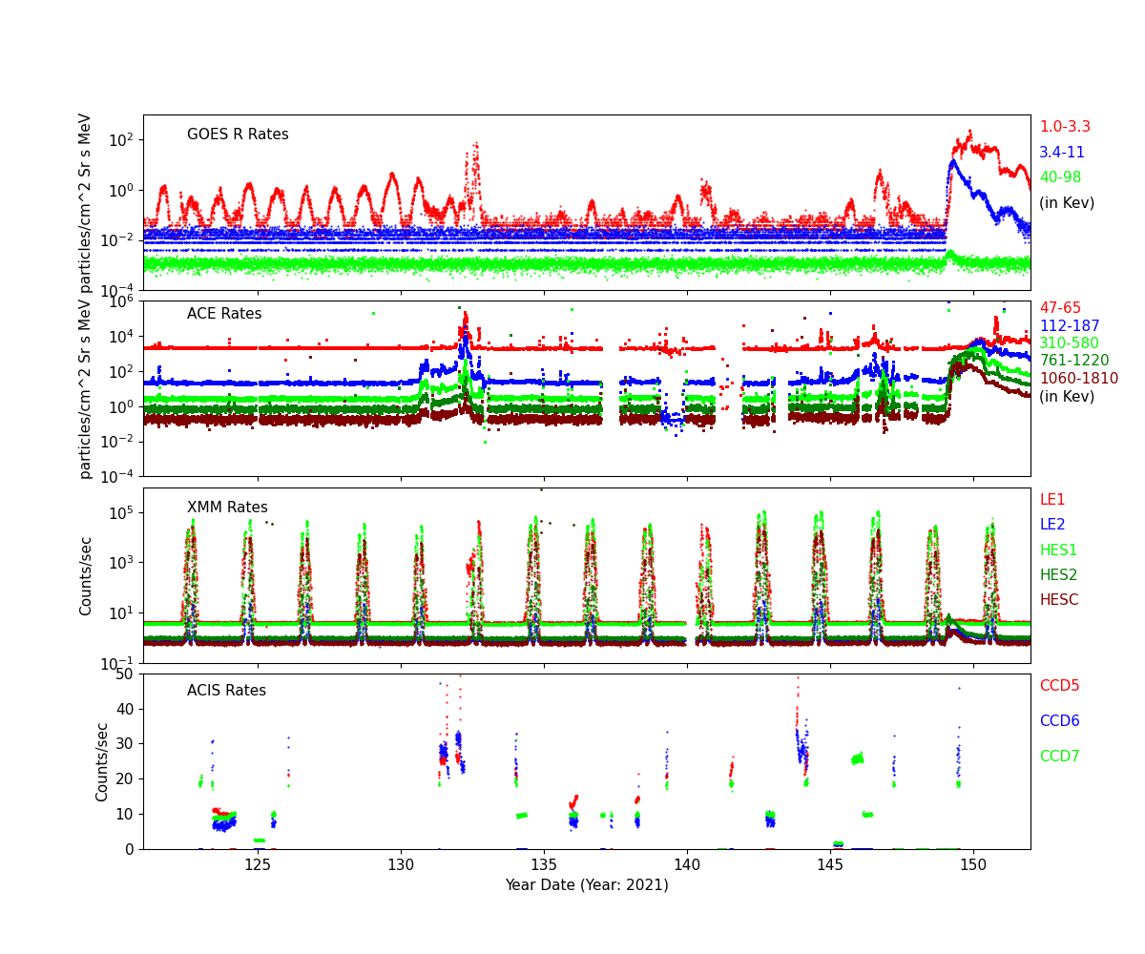Screen dimensions: 1145x954
Task: Click the blue CCD6 legend label
Action: 1059,721
